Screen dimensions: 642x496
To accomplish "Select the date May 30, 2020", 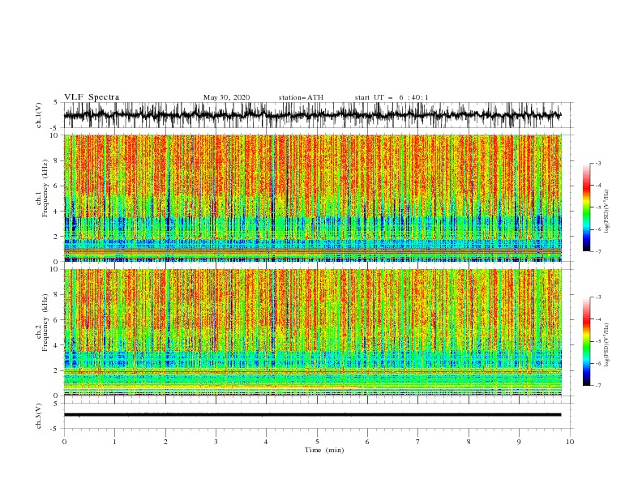I will (x=226, y=97).
